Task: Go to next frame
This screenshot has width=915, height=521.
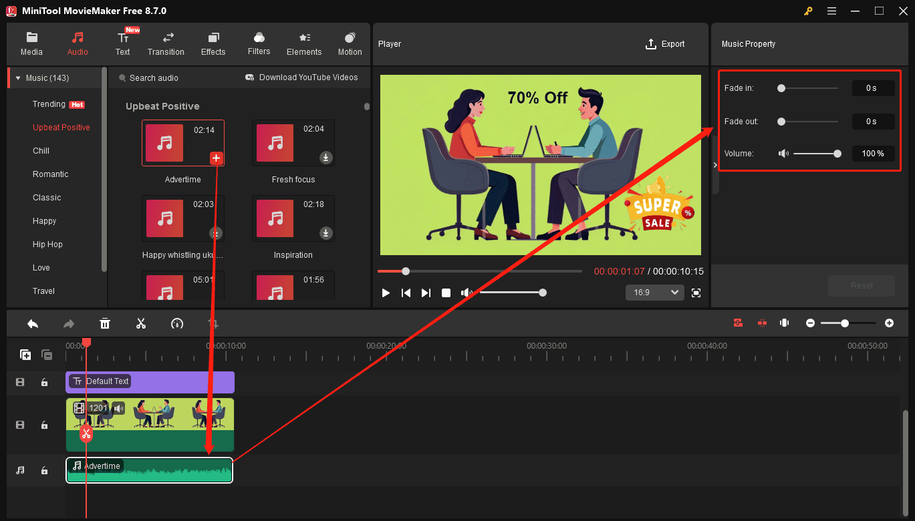Action: click(426, 293)
